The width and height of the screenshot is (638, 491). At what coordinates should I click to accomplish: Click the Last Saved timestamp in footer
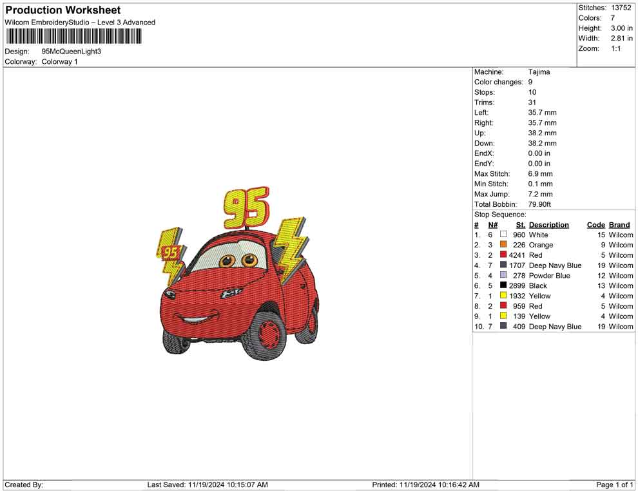pos(208,485)
